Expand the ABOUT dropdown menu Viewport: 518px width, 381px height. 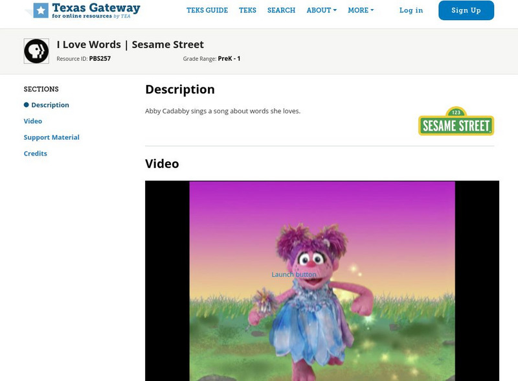pyautogui.click(x=321, y=10)
